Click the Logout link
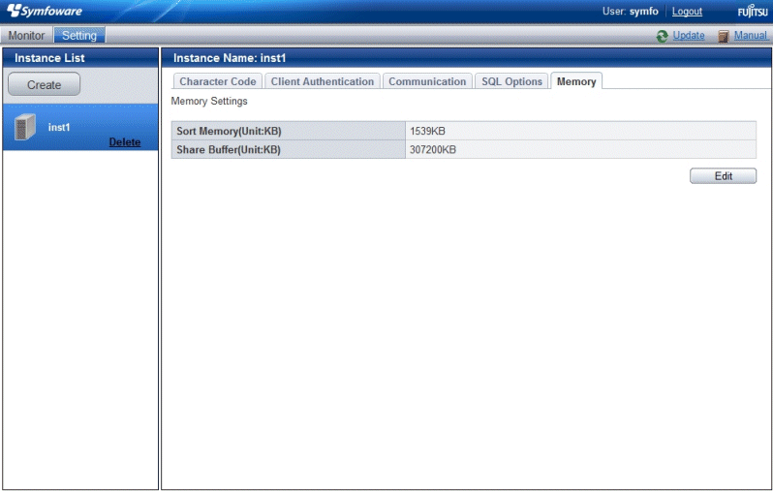The image size is (773, 491). [x=687, y=12]
